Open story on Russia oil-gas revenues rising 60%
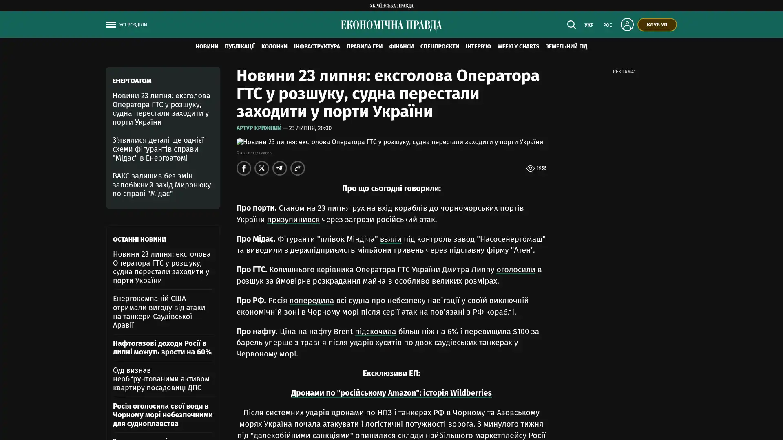Viewport: 783px width, 440px height. (162, 348)
